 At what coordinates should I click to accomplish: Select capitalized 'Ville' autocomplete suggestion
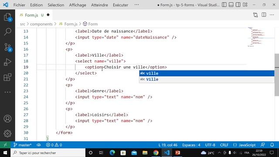[x=207, y=79]
